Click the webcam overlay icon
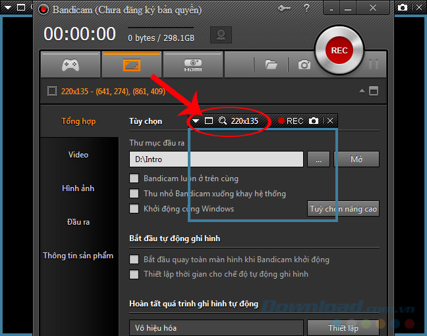The width and height of the screenshot is (427, 336). [x=220, y=36]
